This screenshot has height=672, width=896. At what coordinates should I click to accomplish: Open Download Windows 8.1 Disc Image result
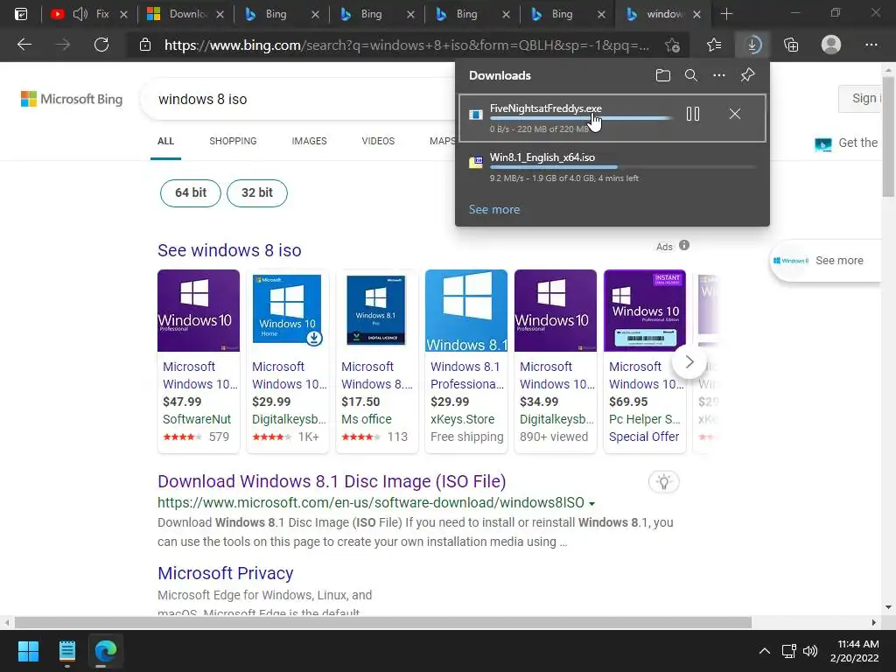pyautogui.click(x=332, y=481)
